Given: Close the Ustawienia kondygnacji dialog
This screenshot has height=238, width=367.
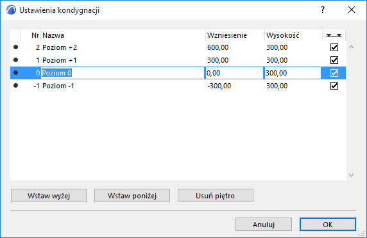Looking at the screenshot, I should coord(352,10).
